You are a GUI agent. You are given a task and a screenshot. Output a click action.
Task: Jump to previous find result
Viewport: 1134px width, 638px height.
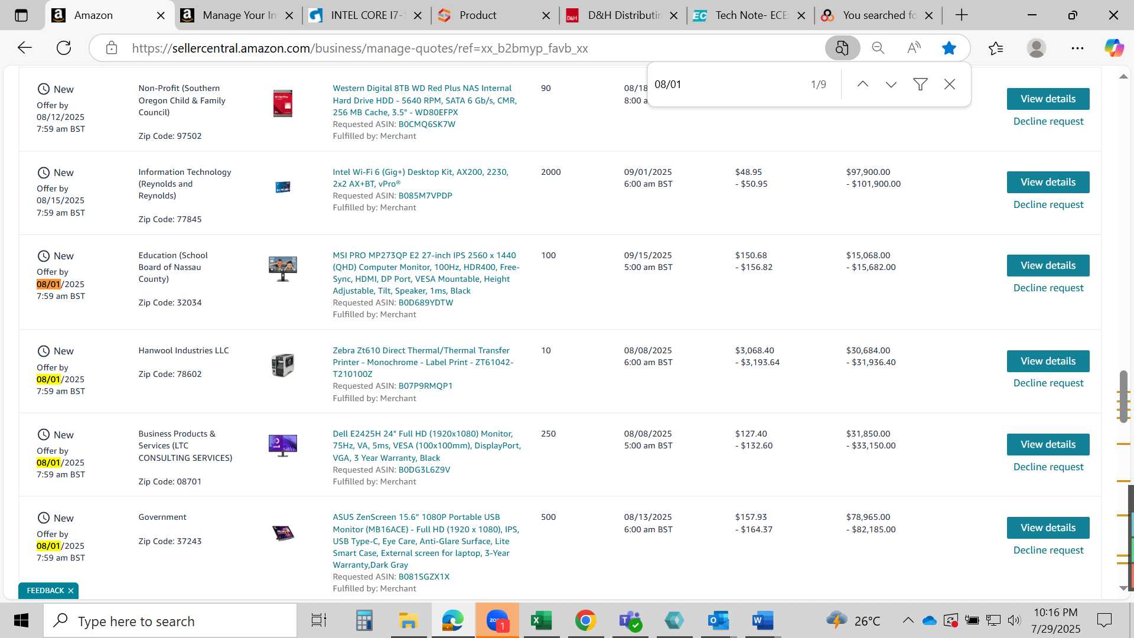(862, 84)
